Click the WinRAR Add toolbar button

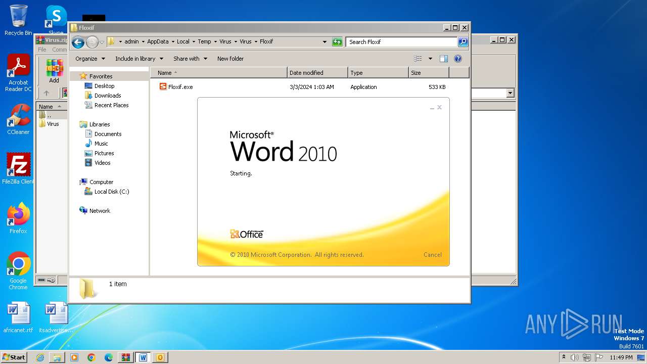coord(54,71)
